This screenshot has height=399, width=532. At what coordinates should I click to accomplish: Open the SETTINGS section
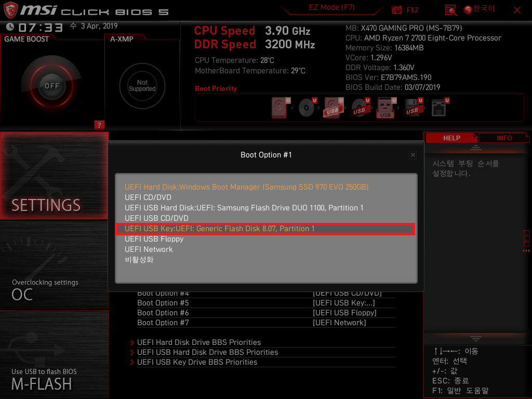(54, 176)
